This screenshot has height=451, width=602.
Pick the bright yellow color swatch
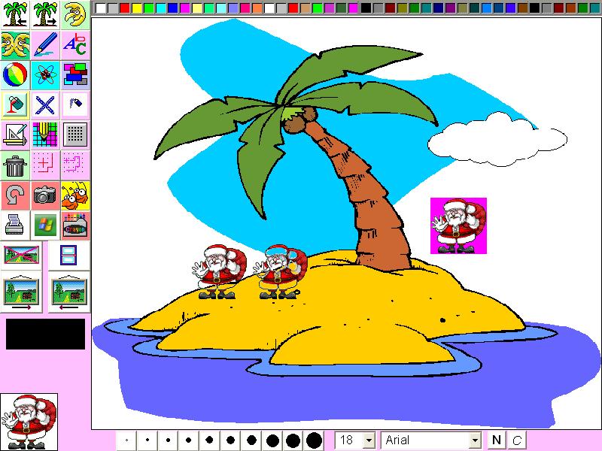[x=137, y=8]
